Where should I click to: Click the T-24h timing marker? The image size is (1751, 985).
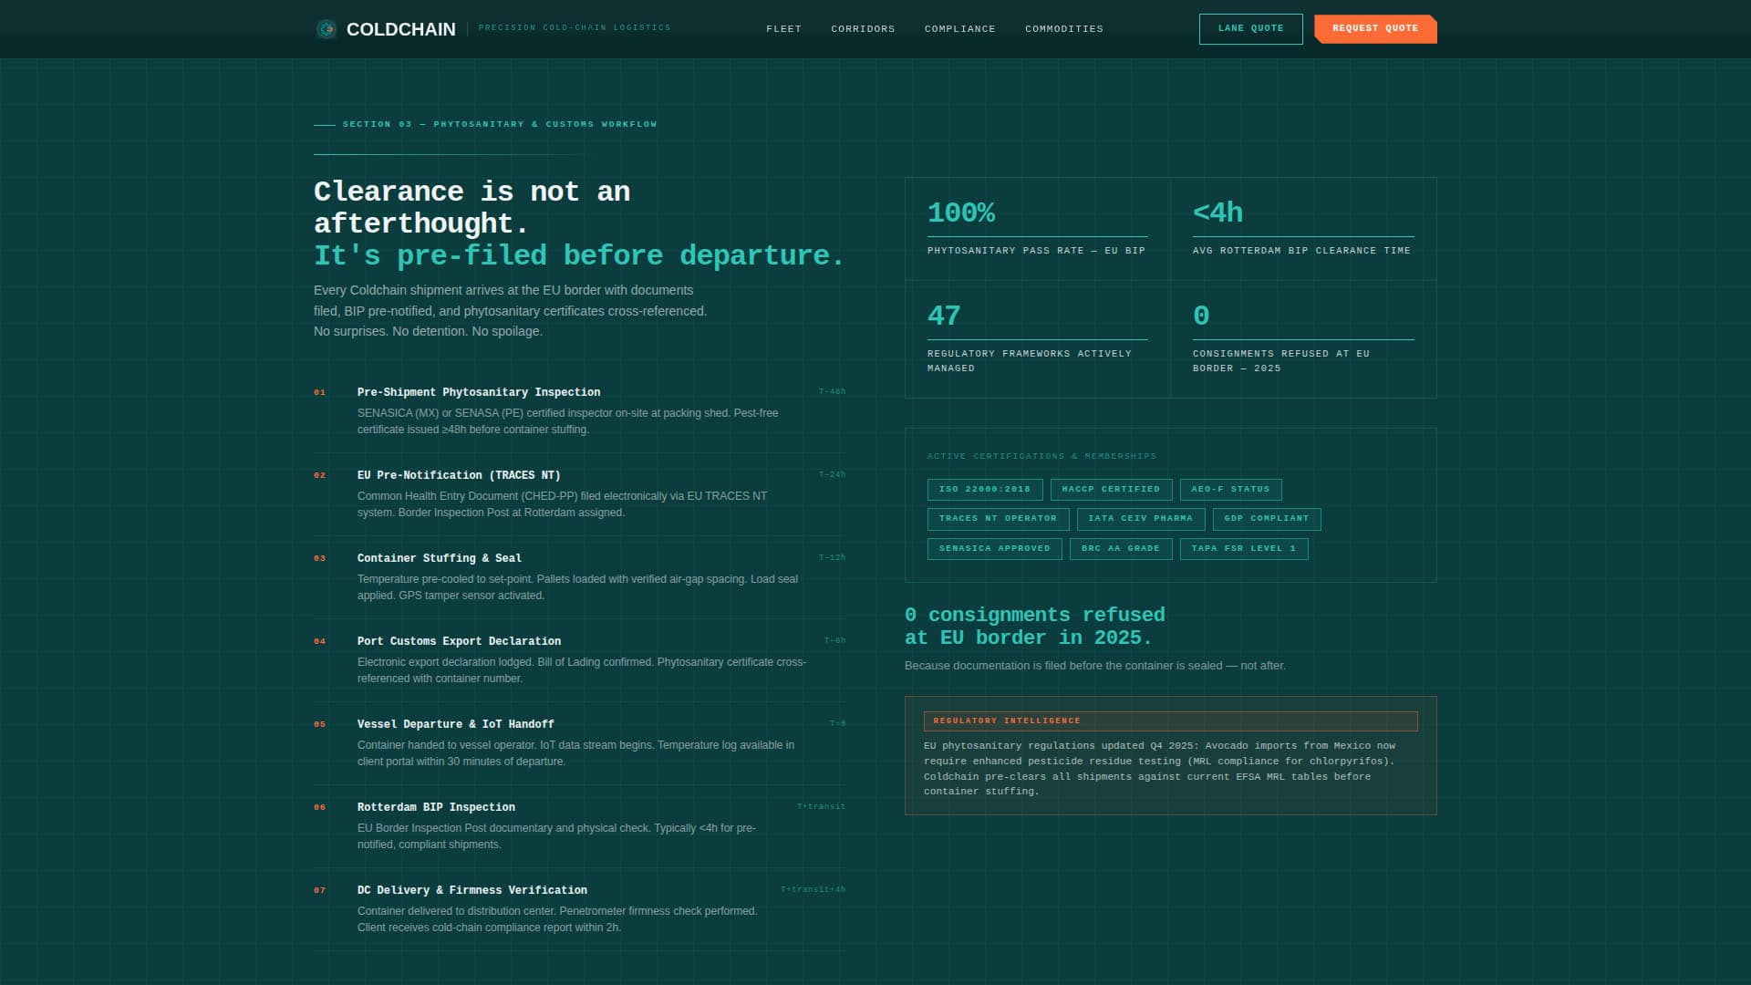(832, 475)
